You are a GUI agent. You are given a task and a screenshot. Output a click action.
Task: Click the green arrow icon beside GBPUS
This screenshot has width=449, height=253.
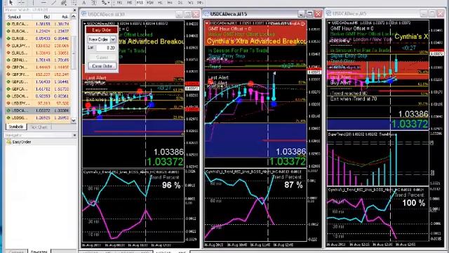[x=8, y=82]
